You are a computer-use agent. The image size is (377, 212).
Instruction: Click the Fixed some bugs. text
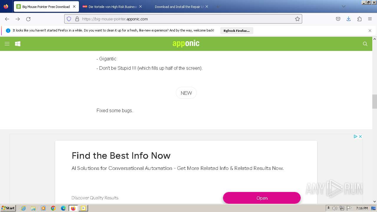115,110
